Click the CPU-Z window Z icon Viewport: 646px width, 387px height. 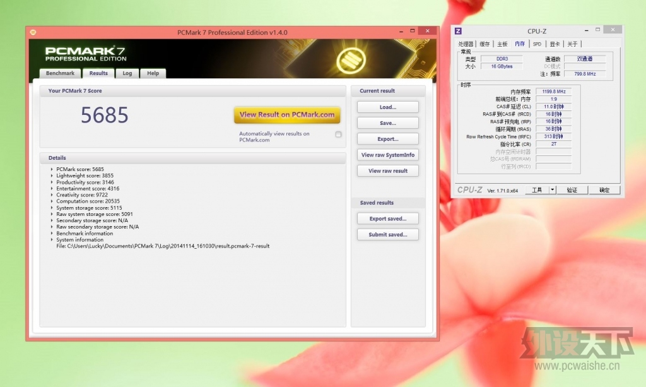point(458,31)
